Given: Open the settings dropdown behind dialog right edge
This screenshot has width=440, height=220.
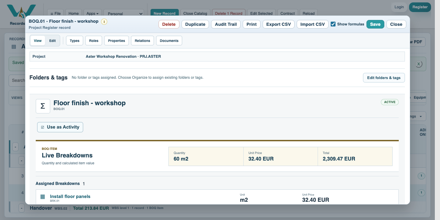Looking at the screenshot, I should (418, 116).
